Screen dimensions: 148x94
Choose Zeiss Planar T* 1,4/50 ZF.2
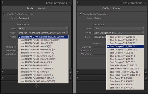point(125,81)
